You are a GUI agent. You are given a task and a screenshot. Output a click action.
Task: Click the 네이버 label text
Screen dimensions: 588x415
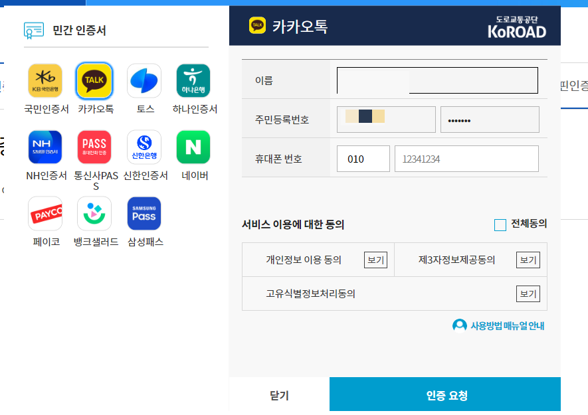point(195,175)
